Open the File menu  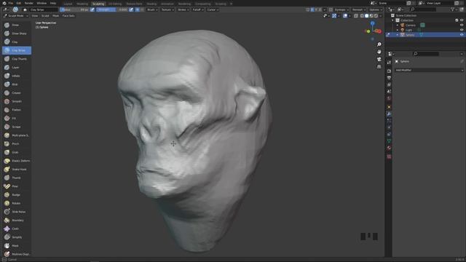(x=11, y=3)
